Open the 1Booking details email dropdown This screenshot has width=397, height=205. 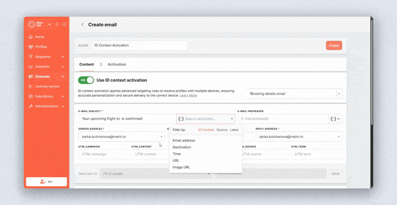[x=339, y=93]
